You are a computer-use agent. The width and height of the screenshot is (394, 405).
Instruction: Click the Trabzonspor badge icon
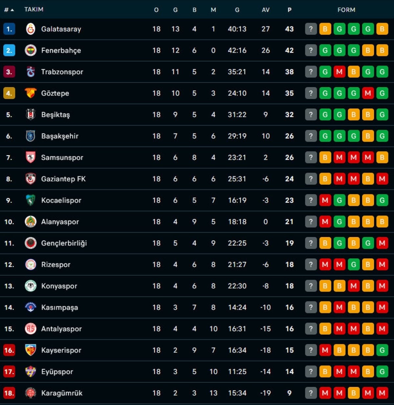(31, 72)
